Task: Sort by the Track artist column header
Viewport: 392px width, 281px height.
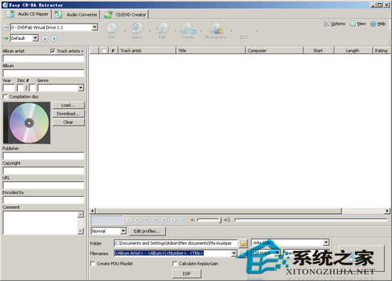Action: (x=147, y=51)
